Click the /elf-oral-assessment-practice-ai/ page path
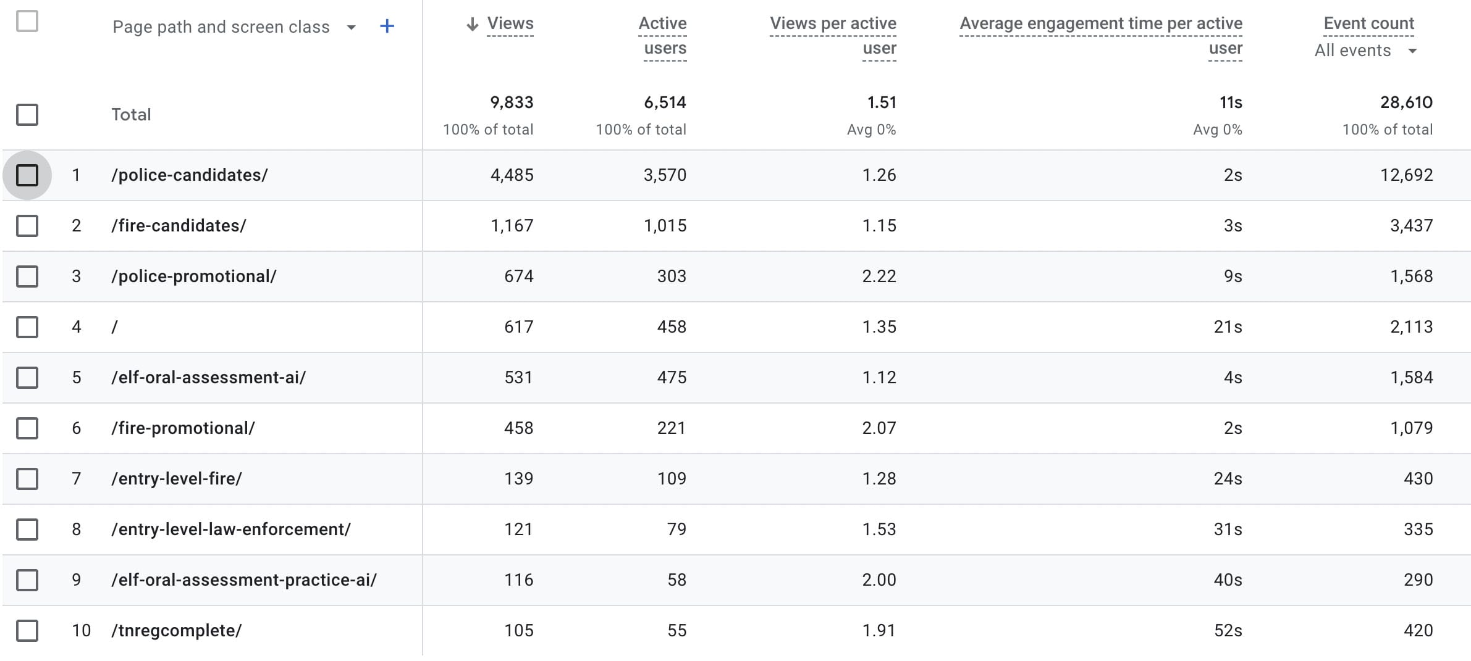Screen dimensions: 1471x661 [244, 580]
